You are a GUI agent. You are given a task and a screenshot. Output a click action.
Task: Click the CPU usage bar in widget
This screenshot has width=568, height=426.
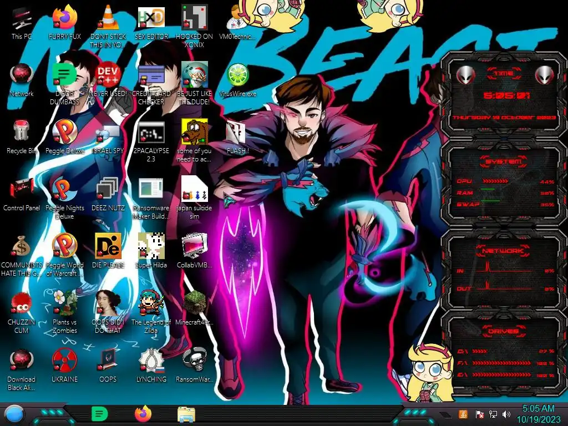tap(495, 181)
